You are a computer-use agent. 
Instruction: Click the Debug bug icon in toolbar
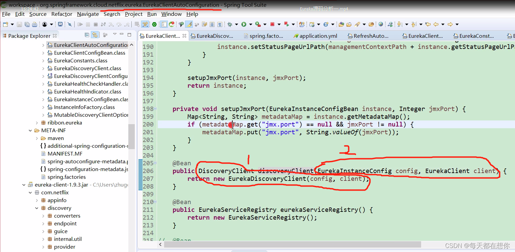tap(230, 24)
